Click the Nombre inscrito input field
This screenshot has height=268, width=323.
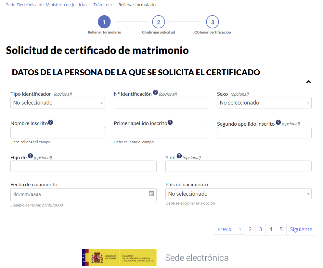click(58, 133)
